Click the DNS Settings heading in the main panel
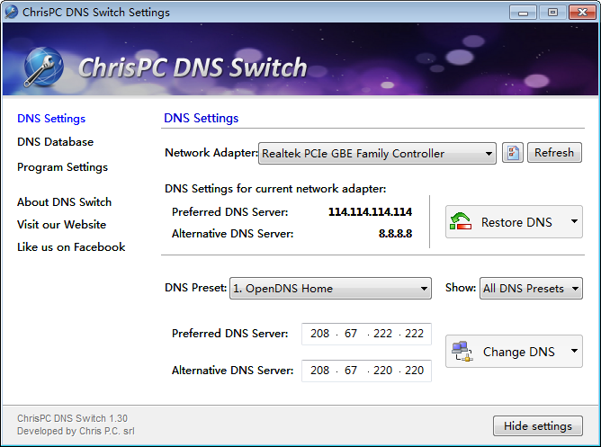601x447 pixels. click(x=202, y=118)
